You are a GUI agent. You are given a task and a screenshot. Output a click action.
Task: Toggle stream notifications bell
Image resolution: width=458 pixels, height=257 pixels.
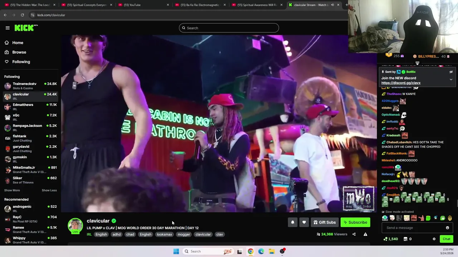point(293,222)
